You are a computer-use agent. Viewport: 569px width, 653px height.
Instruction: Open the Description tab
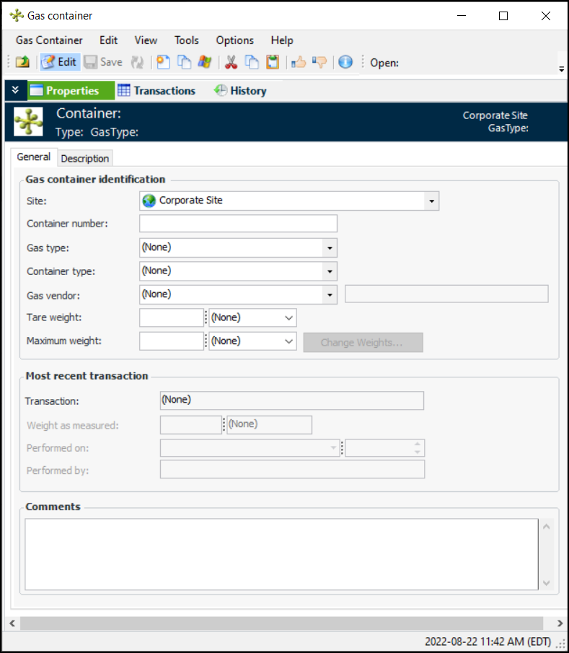click(x=85, y=158)
